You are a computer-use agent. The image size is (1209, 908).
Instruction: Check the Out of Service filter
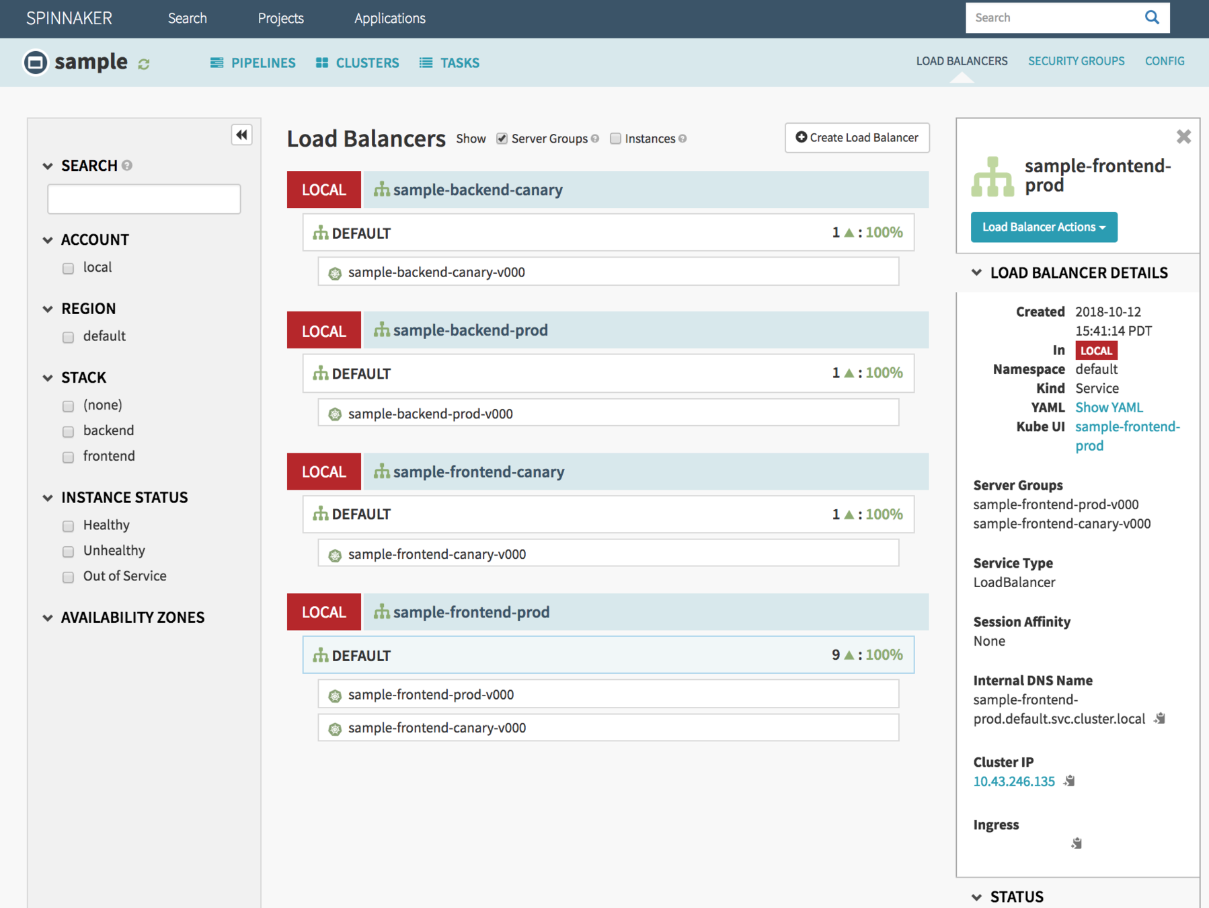pos(68,577)
